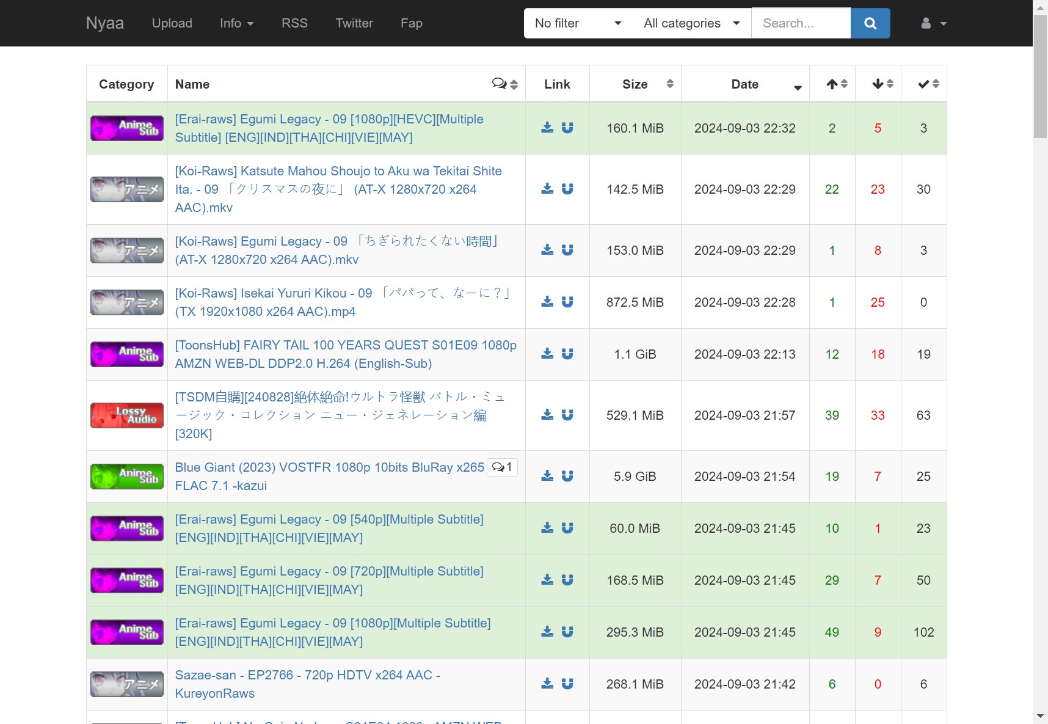1048x724 pixels.
Task: Go to the Upload page
Action: click(172, 23)
